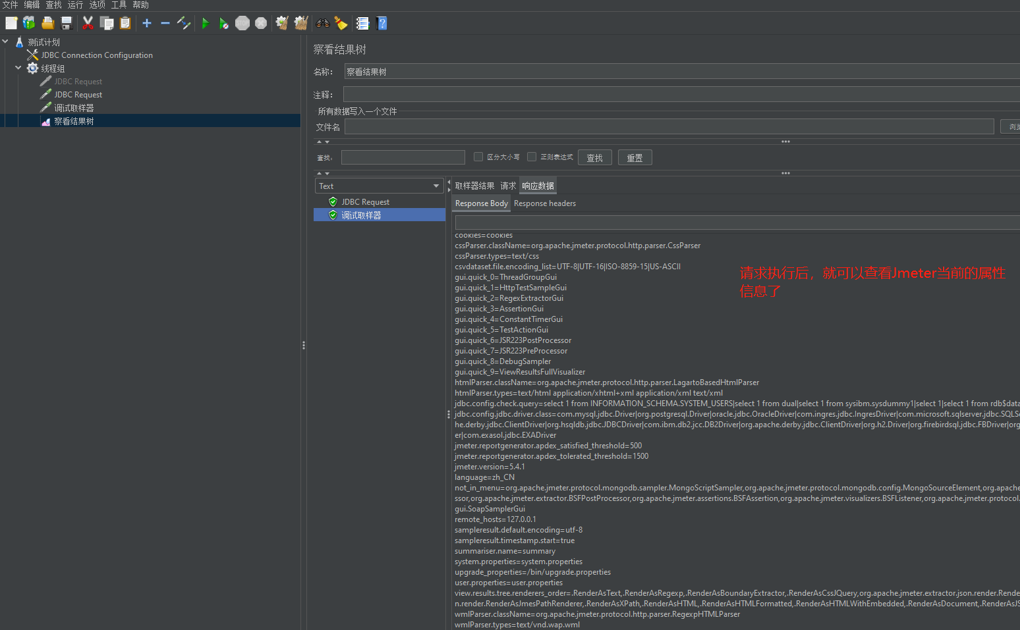Open the 帮助 menu
Viewport: 1020px width, 630px height.
[140, 5]
